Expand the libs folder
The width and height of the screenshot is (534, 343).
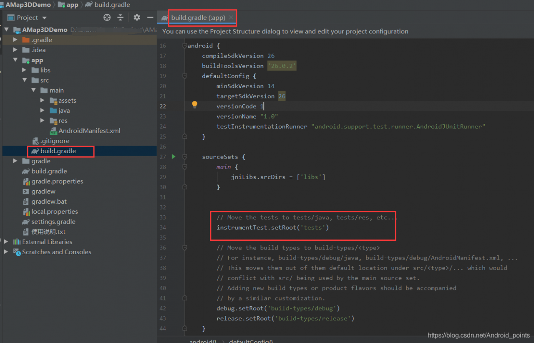pos(25,70)
